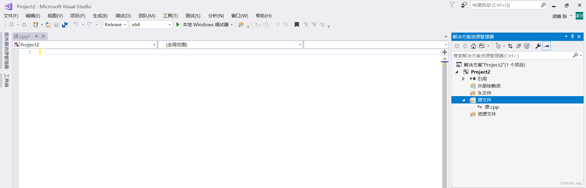Image resolution: width=586 pixels, height=188 pixels.
Task: Click the Redo arrow icon
Action: coord(89,24)
